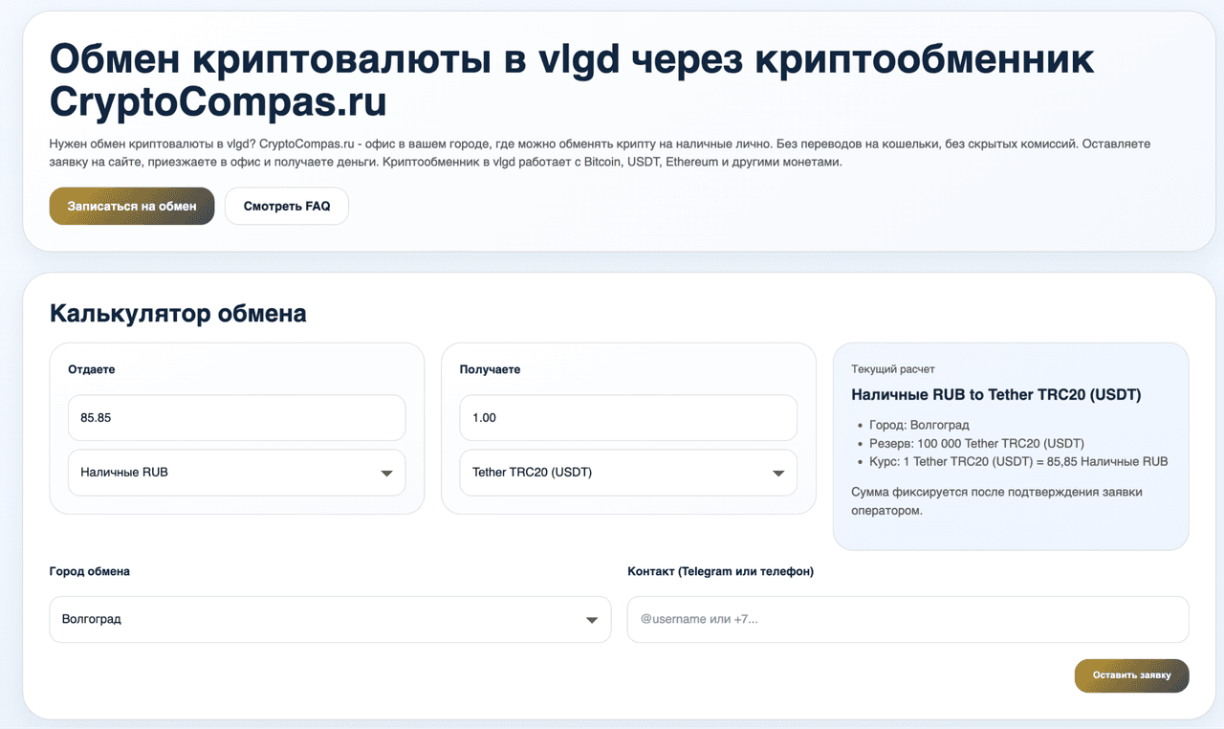The width and height of the screenshot is (1224, 729).
Task: Focus the "Получаете" amount field showing 1.00
Action: pyautogui.click(x=628, y=418)
